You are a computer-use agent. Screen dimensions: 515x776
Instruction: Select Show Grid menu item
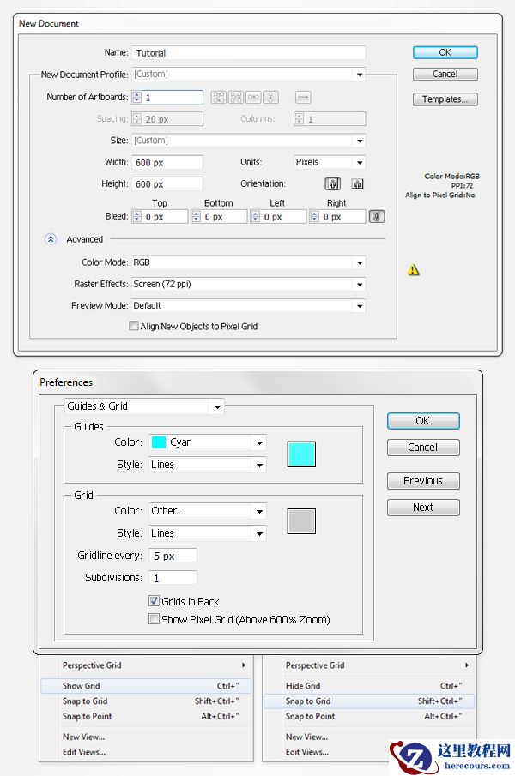tap(146, 686)
